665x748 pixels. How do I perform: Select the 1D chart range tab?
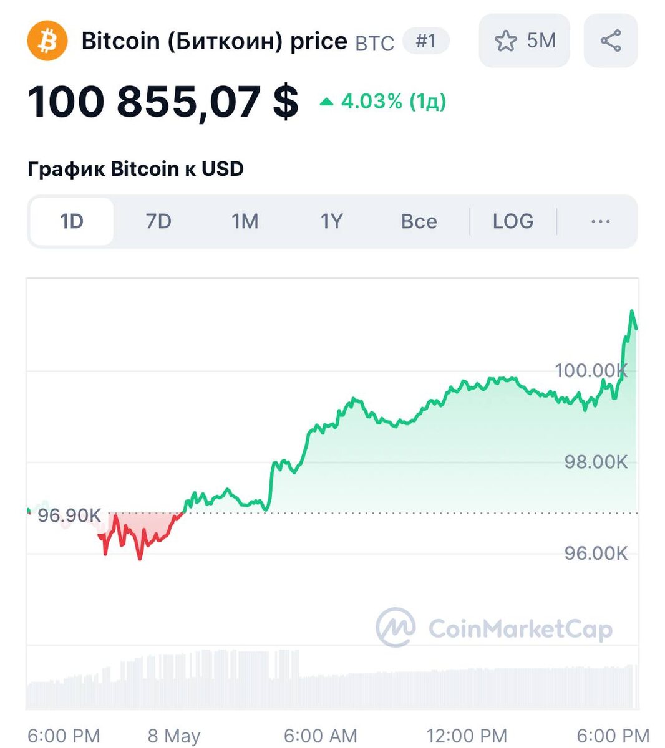pyautogui.click(x=72, y=221)
